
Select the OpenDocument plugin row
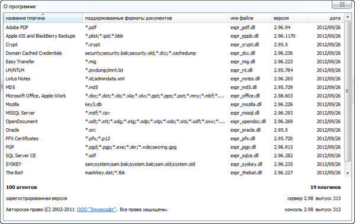pos(173,122)
